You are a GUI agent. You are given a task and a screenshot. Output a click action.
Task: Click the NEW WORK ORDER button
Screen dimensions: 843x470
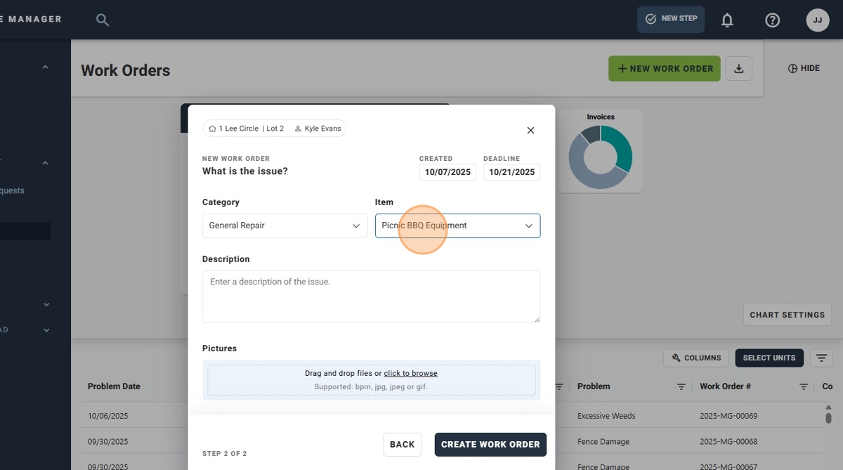(x=665, y=68)
